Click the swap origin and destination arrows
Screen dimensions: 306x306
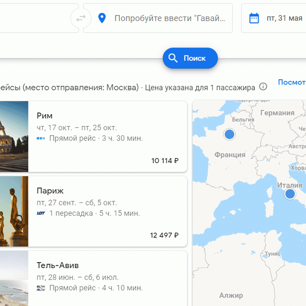pyautogui.click(x=81, y=18)
